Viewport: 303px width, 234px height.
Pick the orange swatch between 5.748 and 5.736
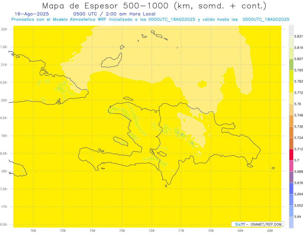[x=291, y=121]
